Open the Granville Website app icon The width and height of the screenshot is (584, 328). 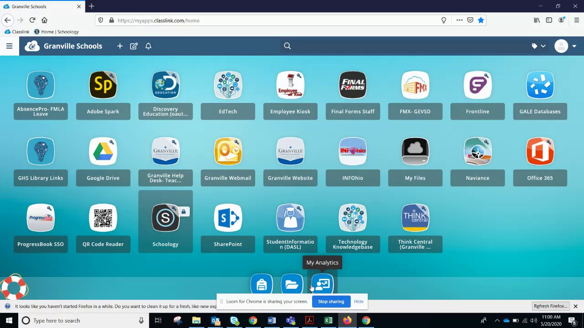click(290, 151)
